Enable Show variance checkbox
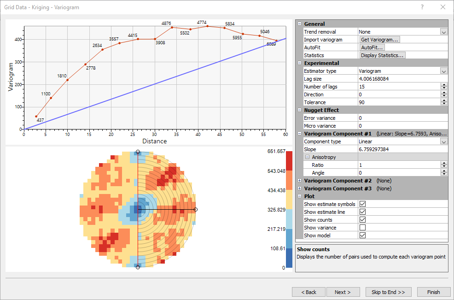454x300 pixels. [362, 228]
